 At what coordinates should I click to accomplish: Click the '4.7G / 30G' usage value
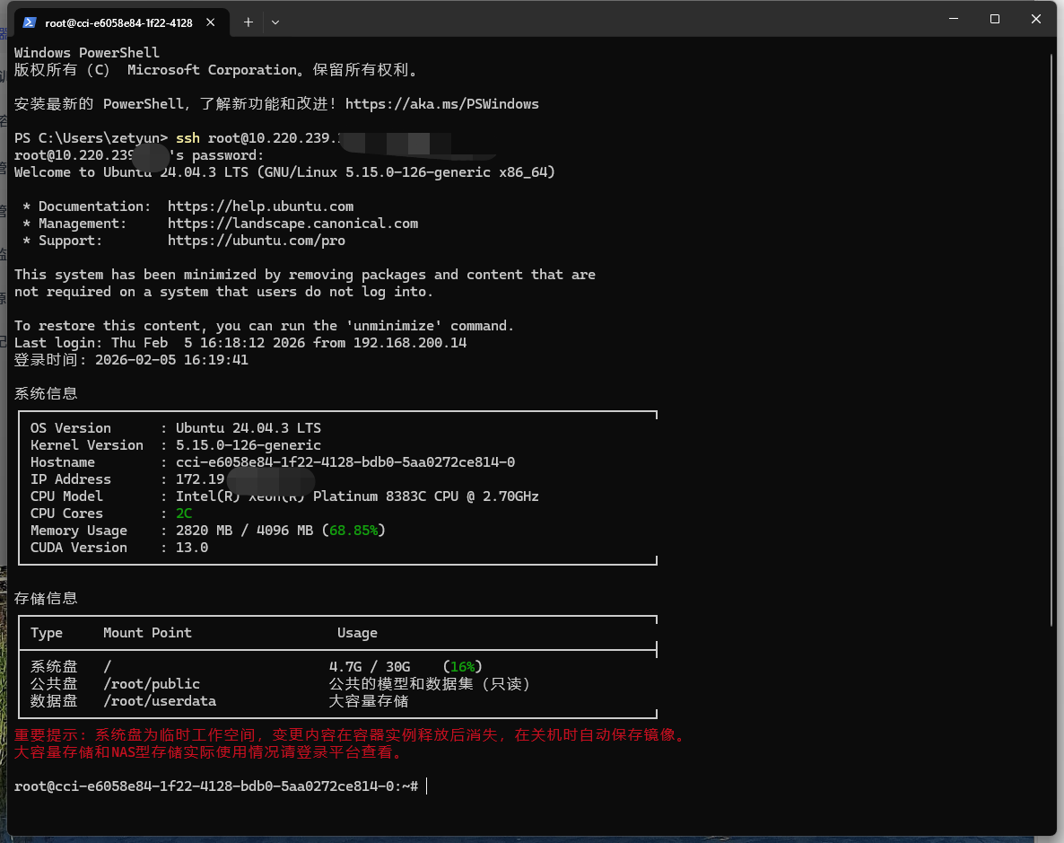coord(370,667)
